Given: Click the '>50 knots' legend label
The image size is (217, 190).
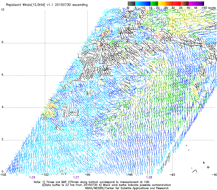Looking at the screenshot, I should tap(208, 8).
